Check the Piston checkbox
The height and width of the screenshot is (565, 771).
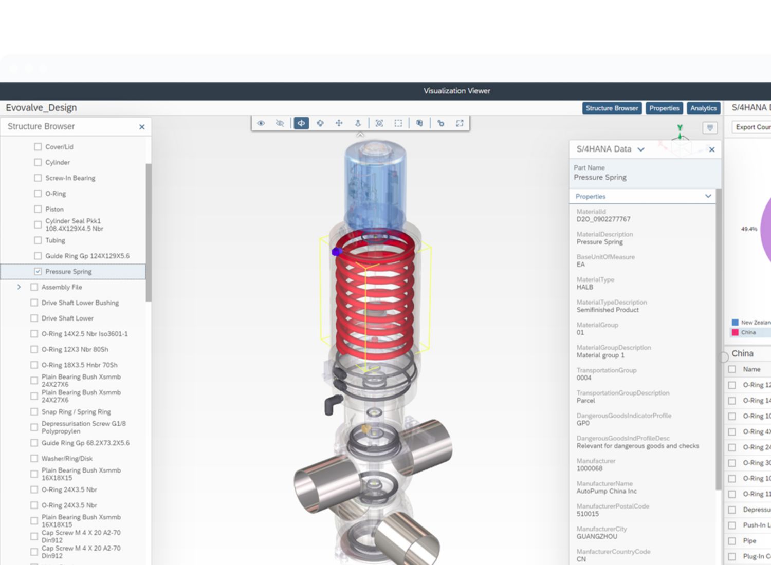pos(38,209)
